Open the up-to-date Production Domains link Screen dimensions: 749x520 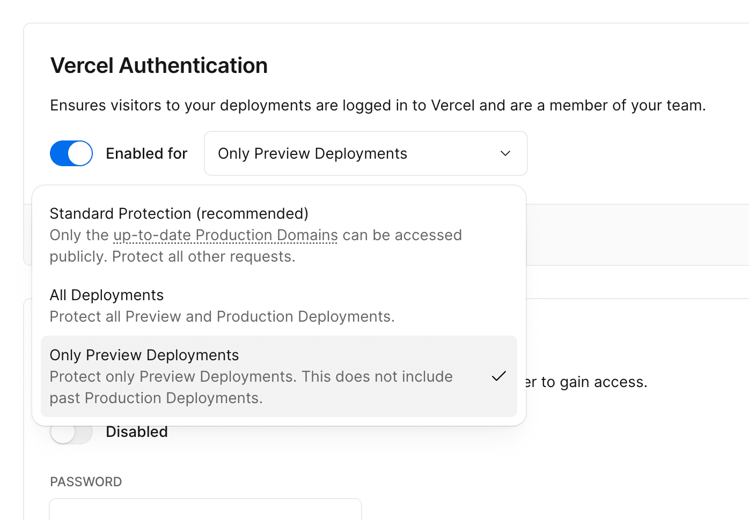[225, 235]
